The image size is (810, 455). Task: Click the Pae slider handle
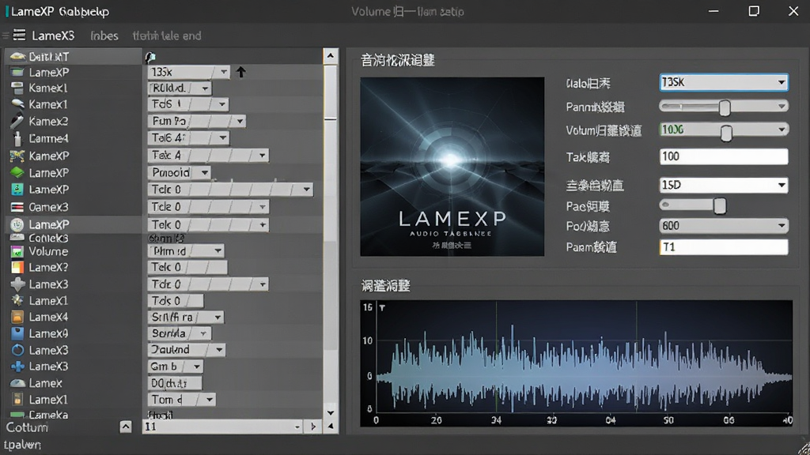(720, 206)
